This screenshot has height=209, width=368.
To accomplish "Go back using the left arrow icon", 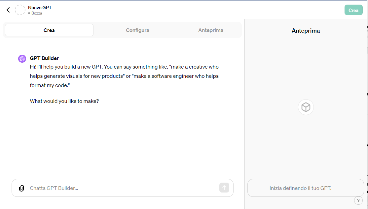I will pyautogui.click(x=8, y=10).
